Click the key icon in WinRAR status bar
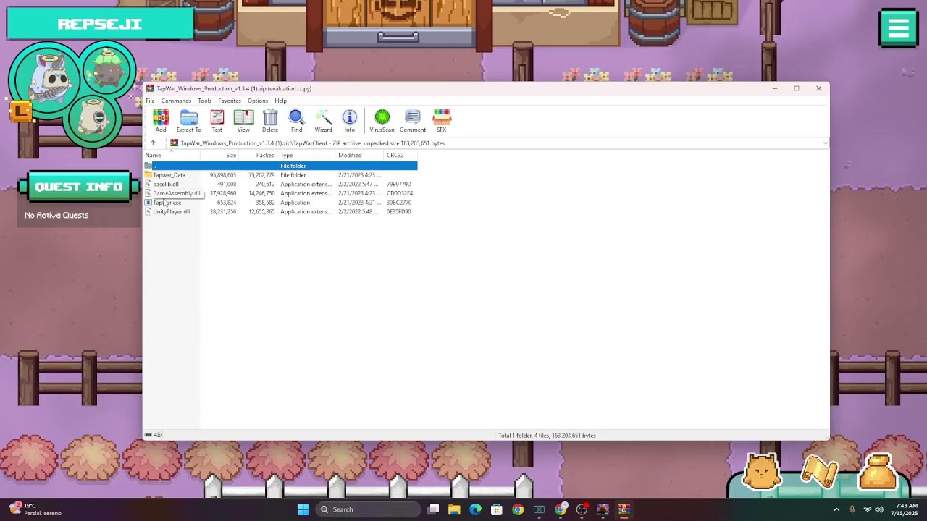 click(x=157, y=435)
